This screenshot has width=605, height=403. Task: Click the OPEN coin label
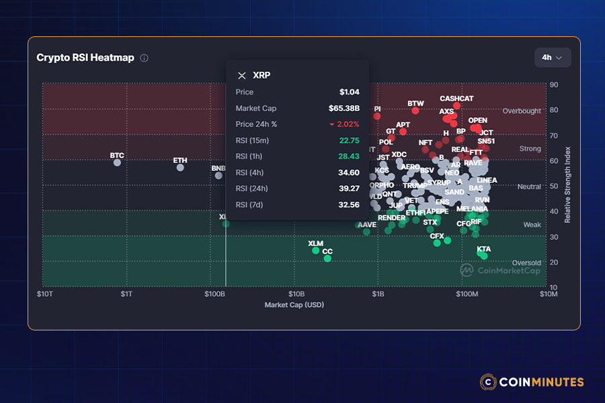click(478, 120)
